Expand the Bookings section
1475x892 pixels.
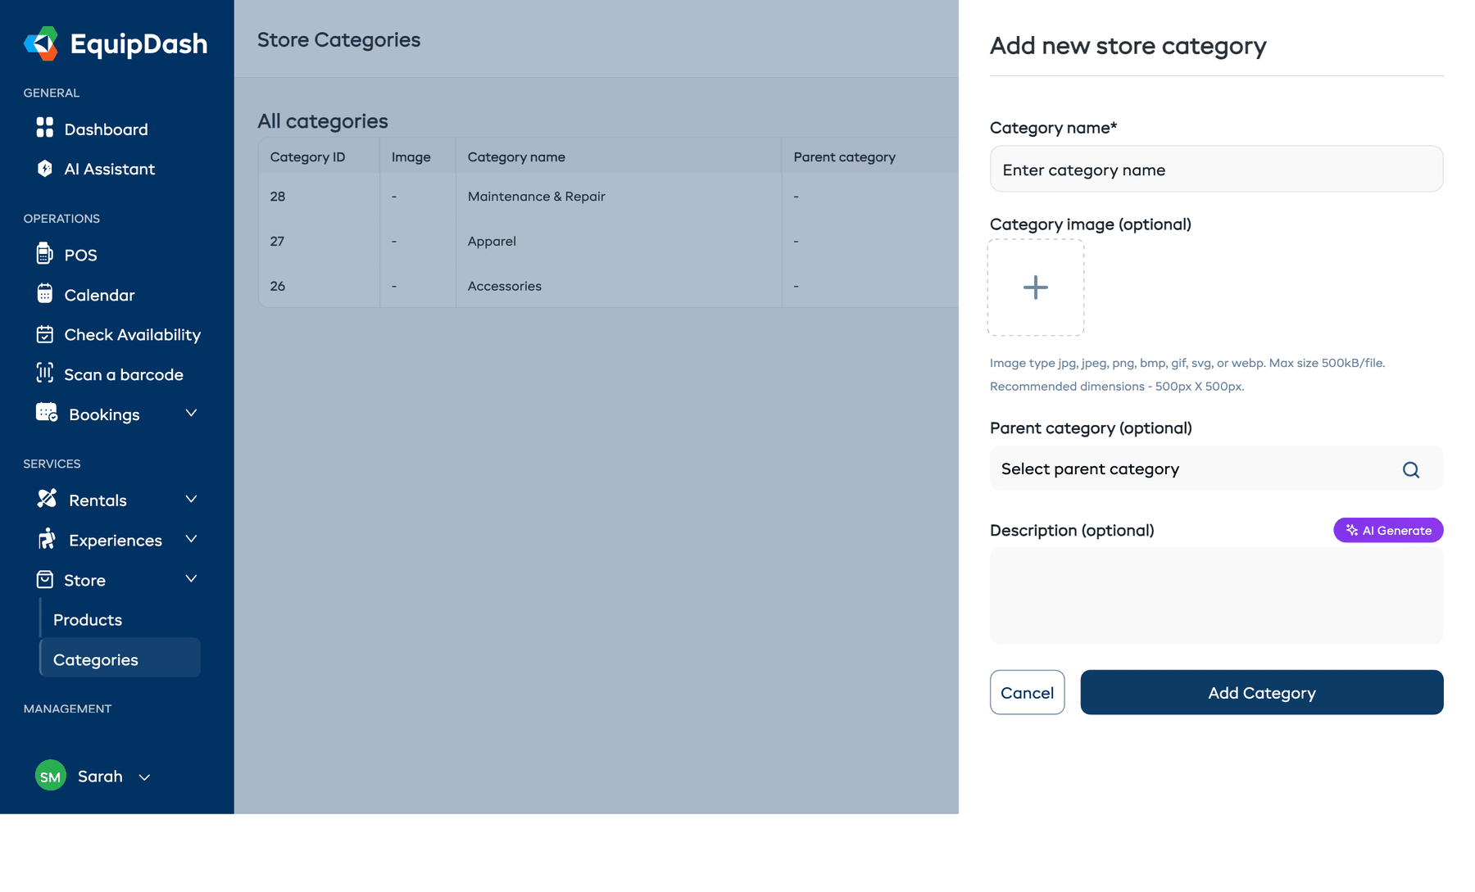191,414
